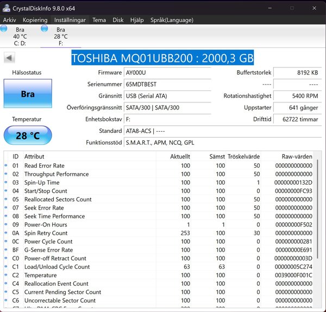This screenshot has width=326, height=312.
Task: Click status dot for Reallocation Event Count
Action: (x=6, y=284)
